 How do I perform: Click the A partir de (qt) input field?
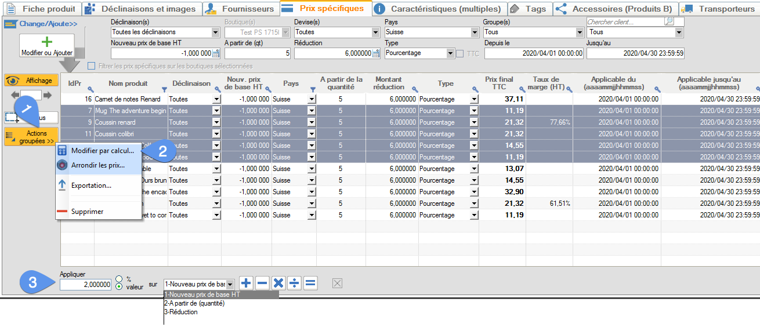258,53
